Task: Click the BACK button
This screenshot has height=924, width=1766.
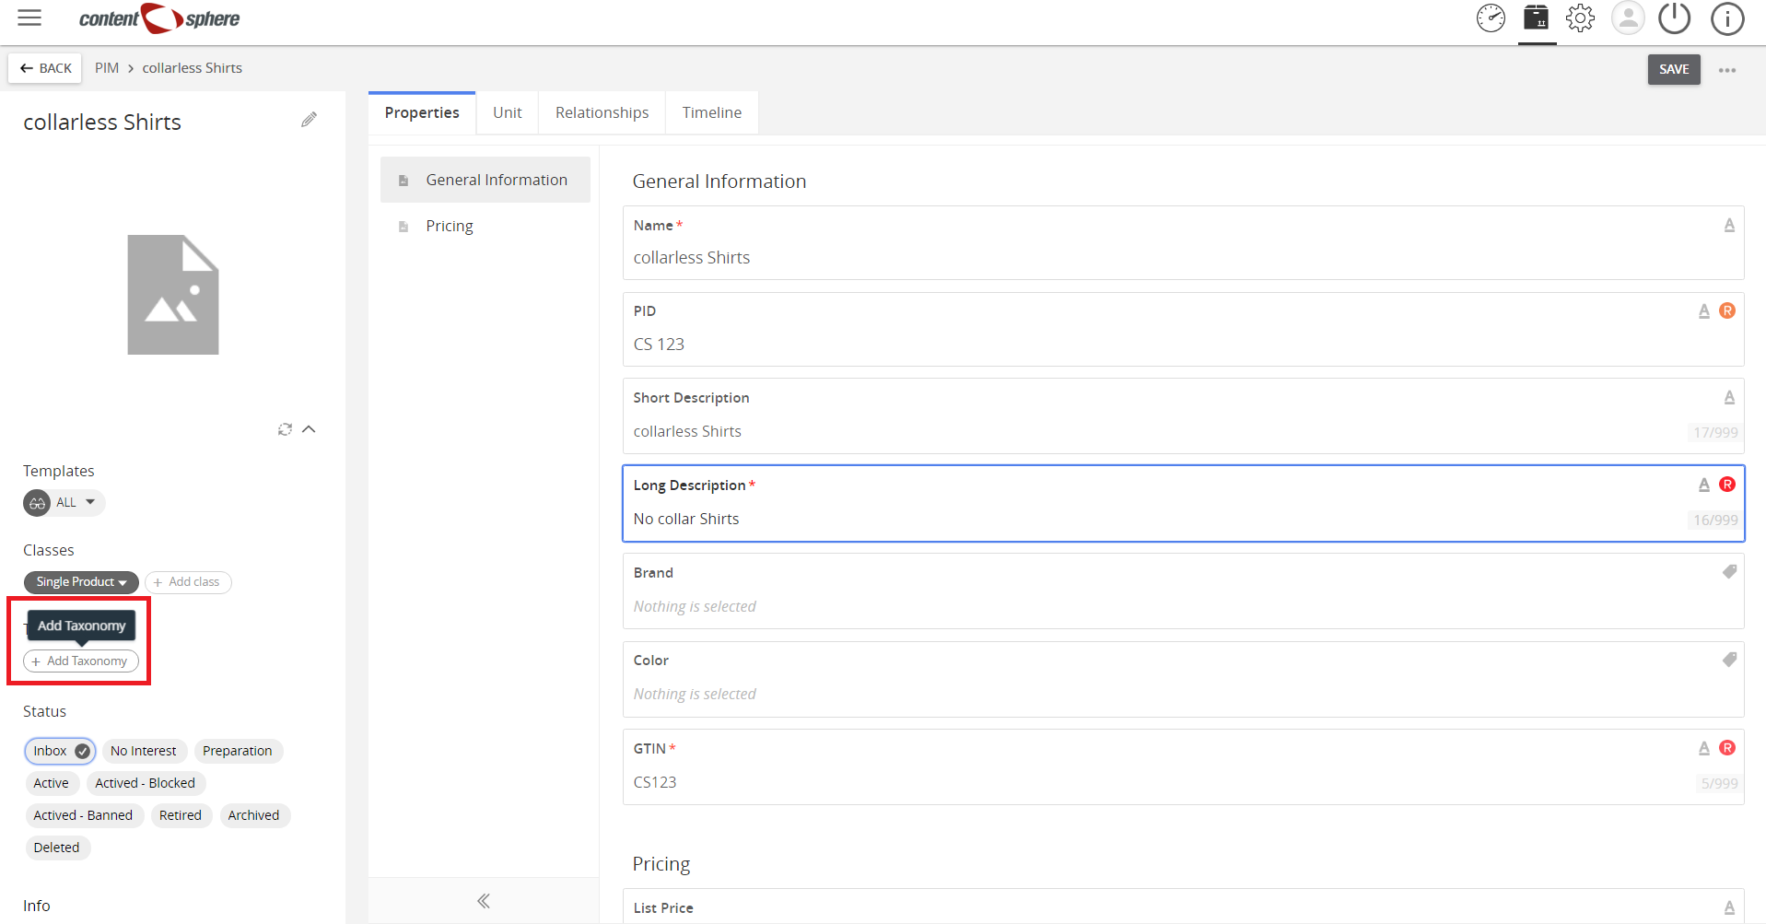Action: click(x=45, y=68)
